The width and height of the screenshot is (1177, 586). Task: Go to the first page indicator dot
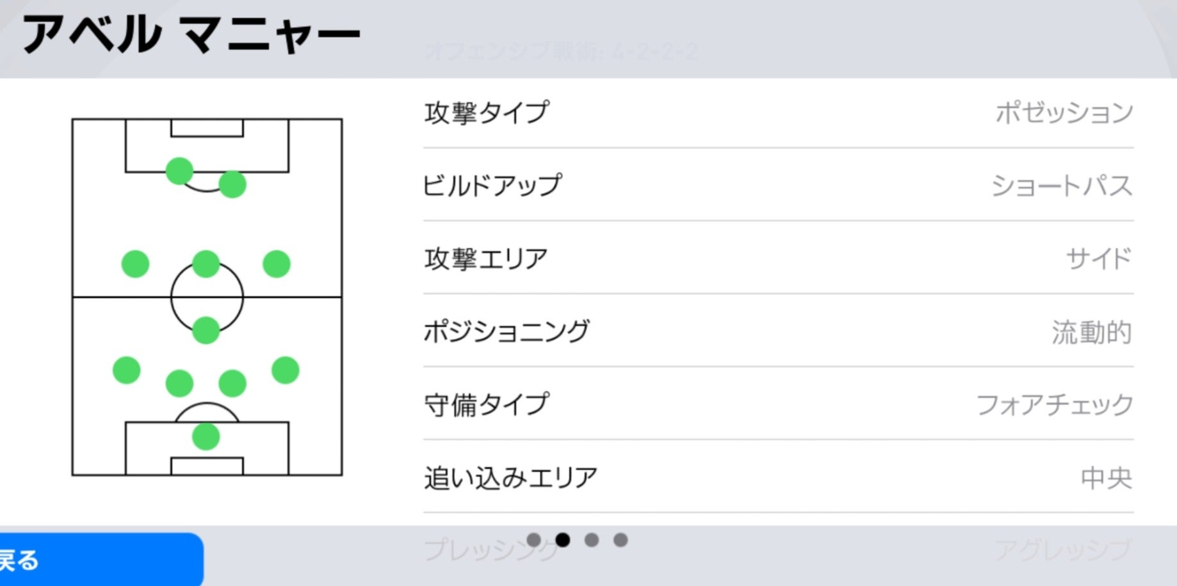(534, 540)
